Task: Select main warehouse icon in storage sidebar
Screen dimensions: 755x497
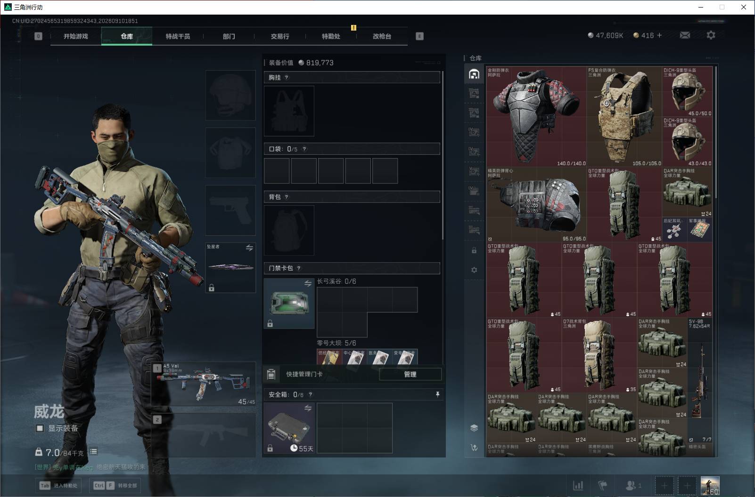Action: coord(474,74)
